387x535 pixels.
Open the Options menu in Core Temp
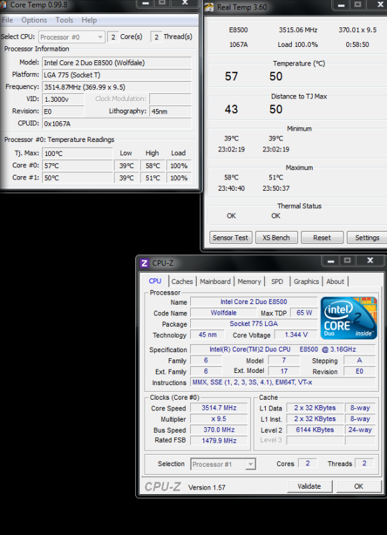tap(34, 20)
